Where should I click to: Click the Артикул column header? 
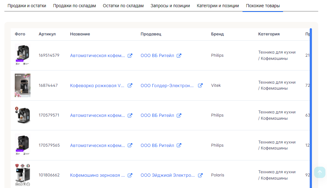47,34
